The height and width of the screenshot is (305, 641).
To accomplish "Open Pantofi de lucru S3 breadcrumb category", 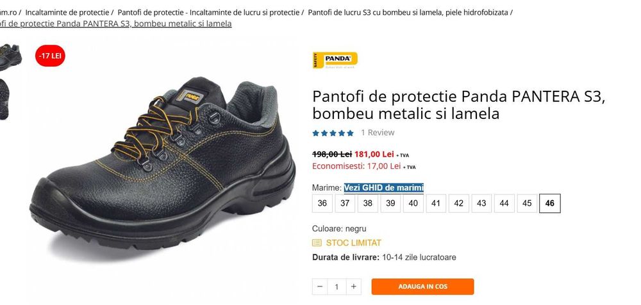I will tap(408, 12).
